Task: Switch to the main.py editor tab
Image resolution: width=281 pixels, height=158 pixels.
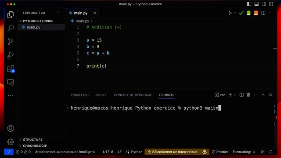Action: click(81, 13)
